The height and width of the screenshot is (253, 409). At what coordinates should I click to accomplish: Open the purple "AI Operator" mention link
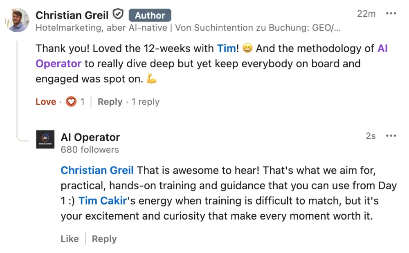58,64
